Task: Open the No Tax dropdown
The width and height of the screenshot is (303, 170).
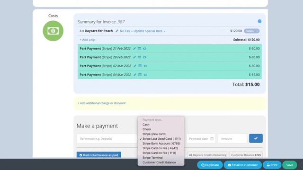Action: pyautogui.click(x=126, y=31)
